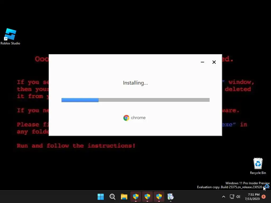The width and height of the screenshot is (271, 203).
Task: Open taskbar Search
Action: [x=112, y=197]
